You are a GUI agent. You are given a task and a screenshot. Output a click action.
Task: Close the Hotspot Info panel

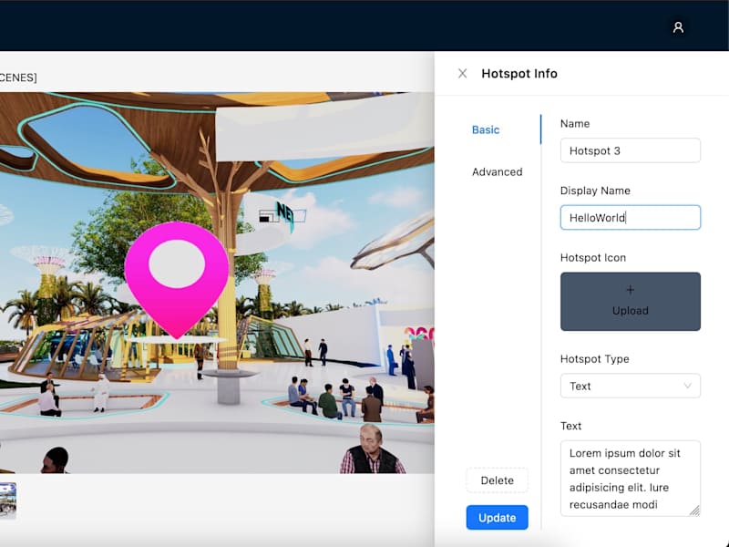[x=462, y=74]
